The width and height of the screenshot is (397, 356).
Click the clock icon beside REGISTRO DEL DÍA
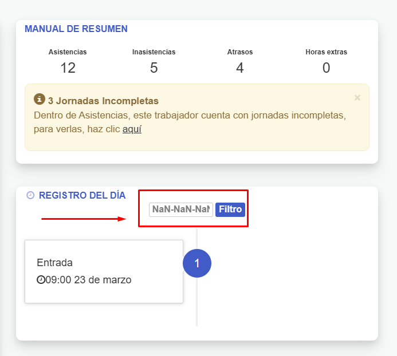[x=31, y=195]
